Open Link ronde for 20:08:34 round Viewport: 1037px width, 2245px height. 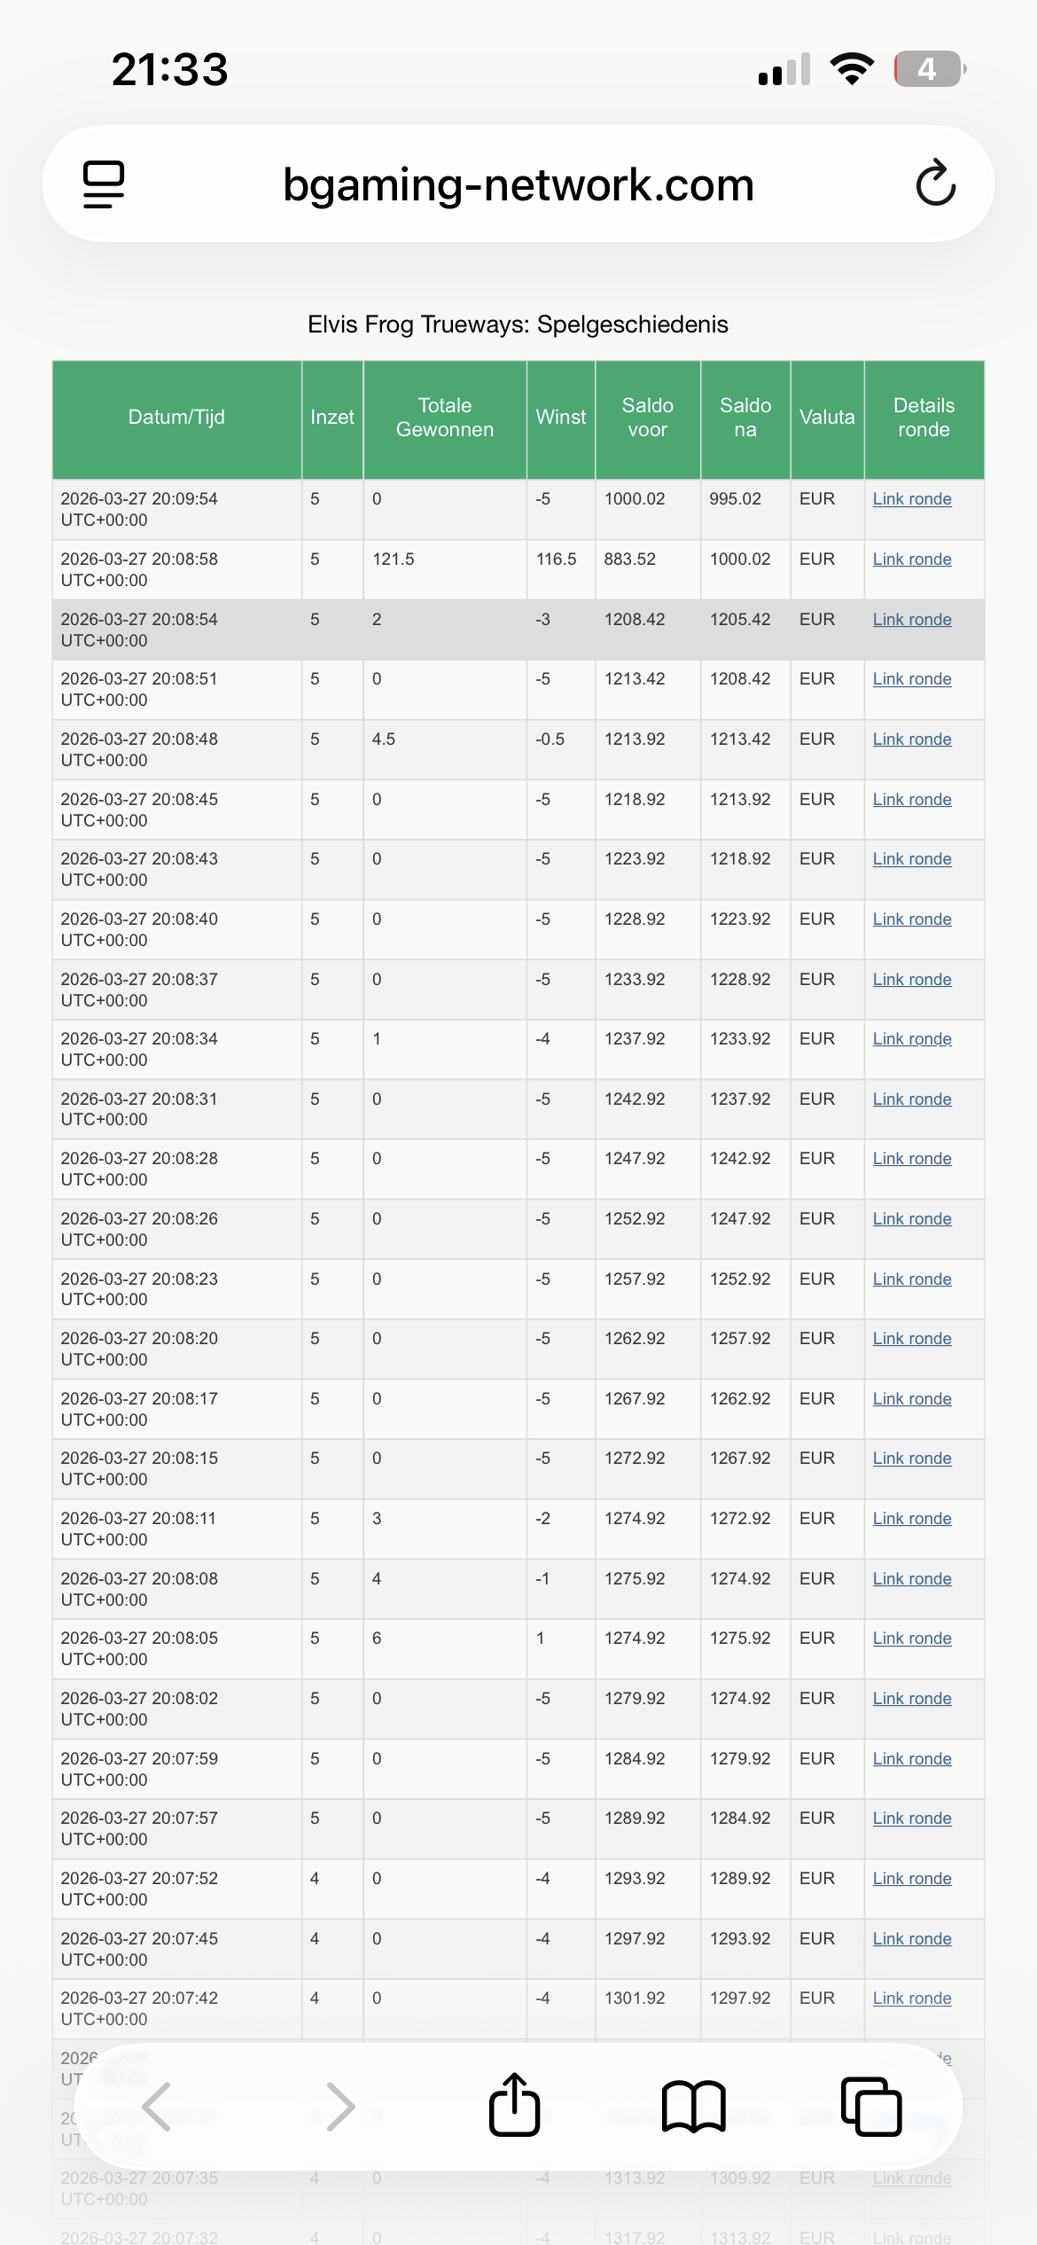tap(912, 1039)
